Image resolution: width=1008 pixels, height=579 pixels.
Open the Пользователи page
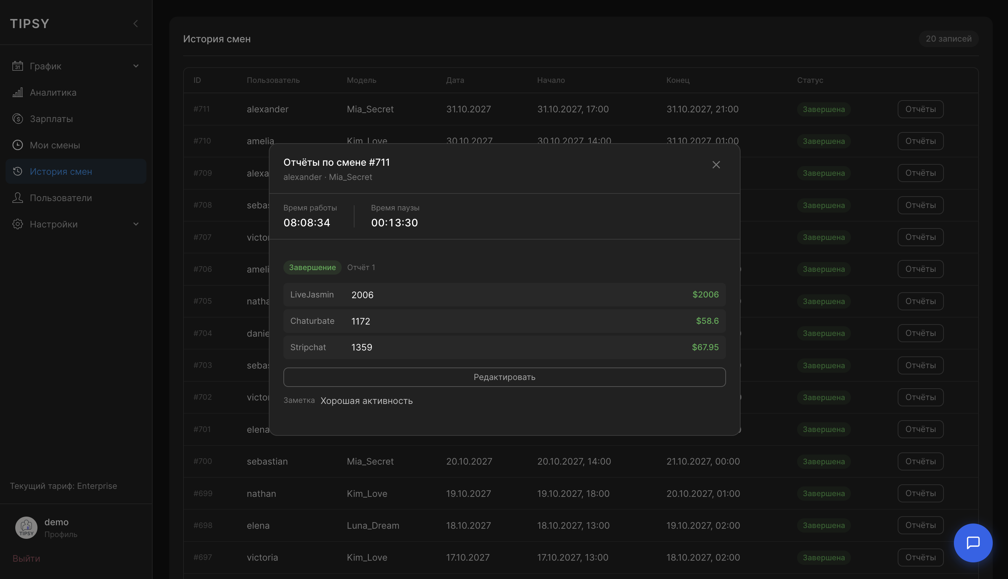(x=76, y=198)
